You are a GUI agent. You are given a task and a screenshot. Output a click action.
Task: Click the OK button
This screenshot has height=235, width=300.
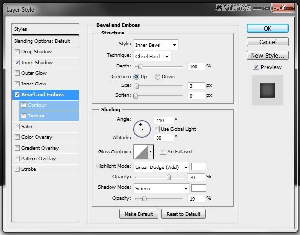[x=268, y=28]
